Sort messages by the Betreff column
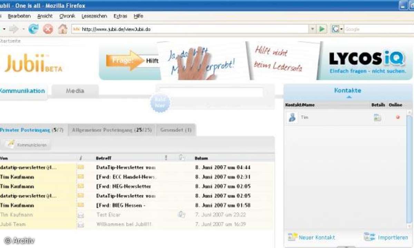This screenshot has height=248, width=414. (x=103, y=158)
